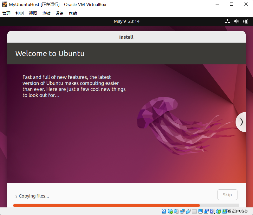The image size is (253, 215).
Task: Open the 管理 menu
Action: (x=6, y=13)
